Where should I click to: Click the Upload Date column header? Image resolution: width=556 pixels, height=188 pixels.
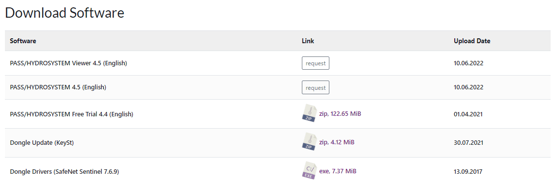(x=472, y=41)
